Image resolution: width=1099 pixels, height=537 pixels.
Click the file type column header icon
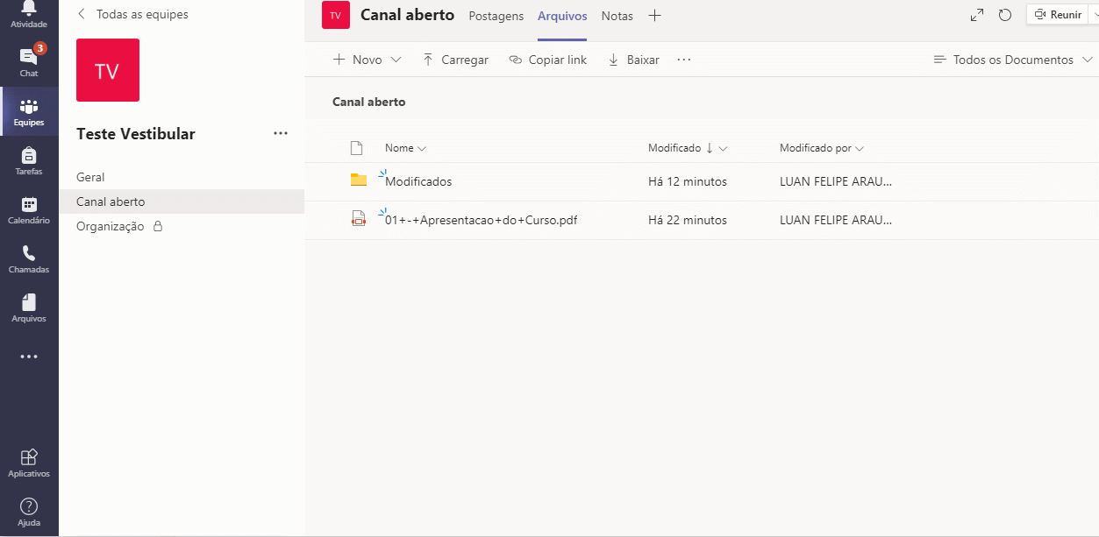tap(356, 148)
